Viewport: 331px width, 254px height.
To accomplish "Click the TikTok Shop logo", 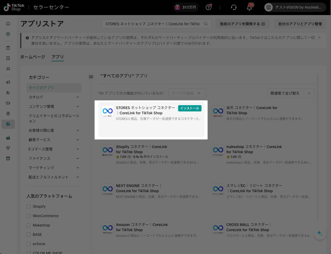I will coord(14,7).
